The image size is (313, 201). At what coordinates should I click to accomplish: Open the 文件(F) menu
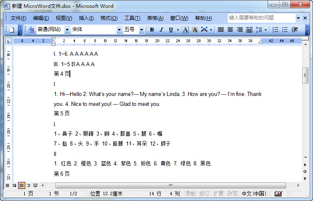[18, 18]
